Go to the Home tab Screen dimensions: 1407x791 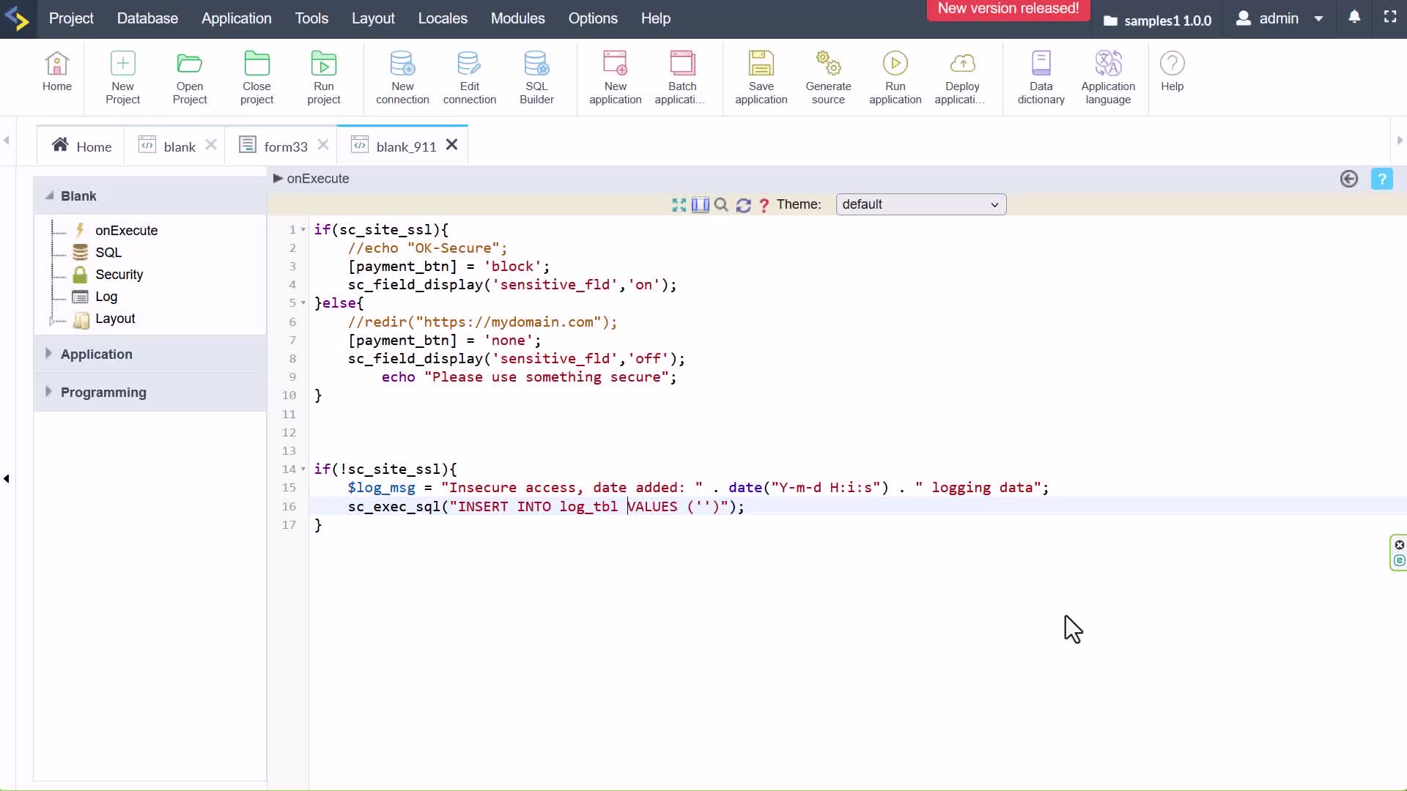pos(81,146)
